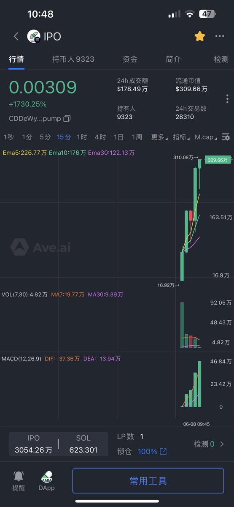The image size is (234, 507).
Task: Copy the contract address CDDeWy...pump
Action: pyautogui.click(x=67, y=118)
